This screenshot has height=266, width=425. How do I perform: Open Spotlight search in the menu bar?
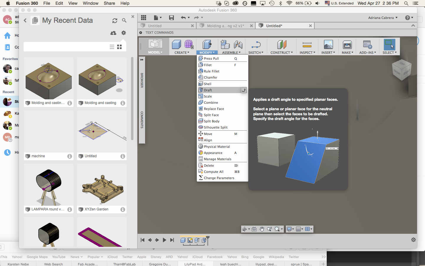(406, 3)
